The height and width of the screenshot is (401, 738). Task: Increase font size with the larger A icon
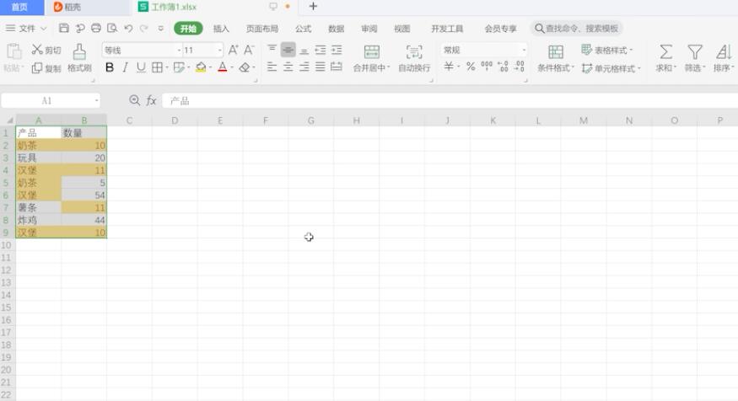click(x=233, y=50)
